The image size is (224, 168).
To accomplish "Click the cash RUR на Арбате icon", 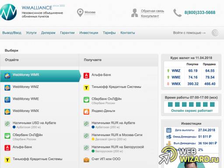I will coord(86,124).
